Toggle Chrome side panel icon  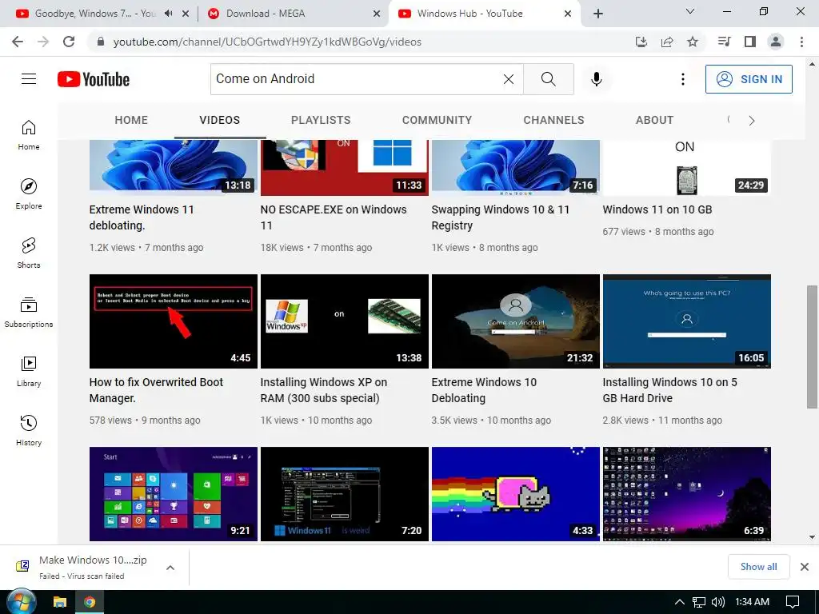tap(750, 42)
